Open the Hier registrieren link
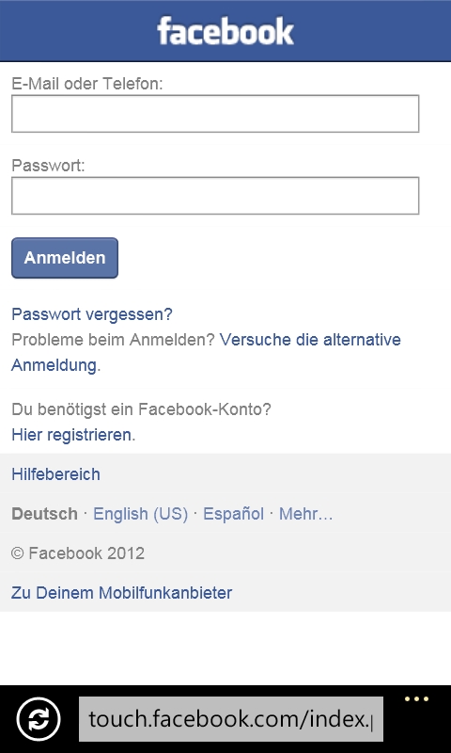451x753 pixels. tap(71, 435)
